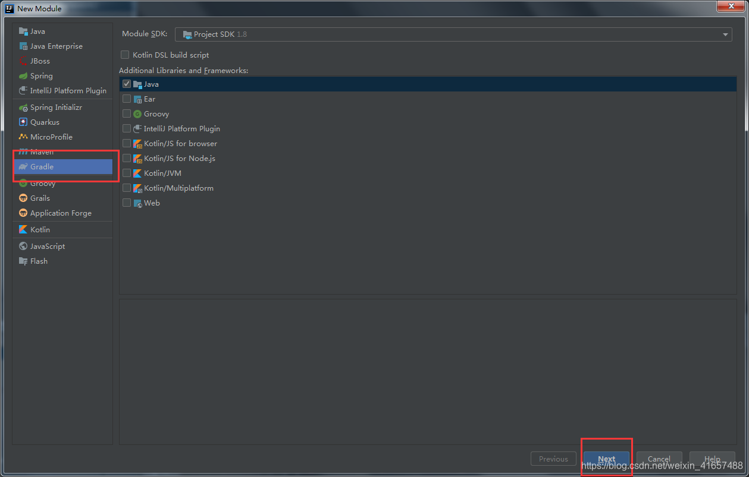Click the JavaScript globe icon

pos(23,247)
